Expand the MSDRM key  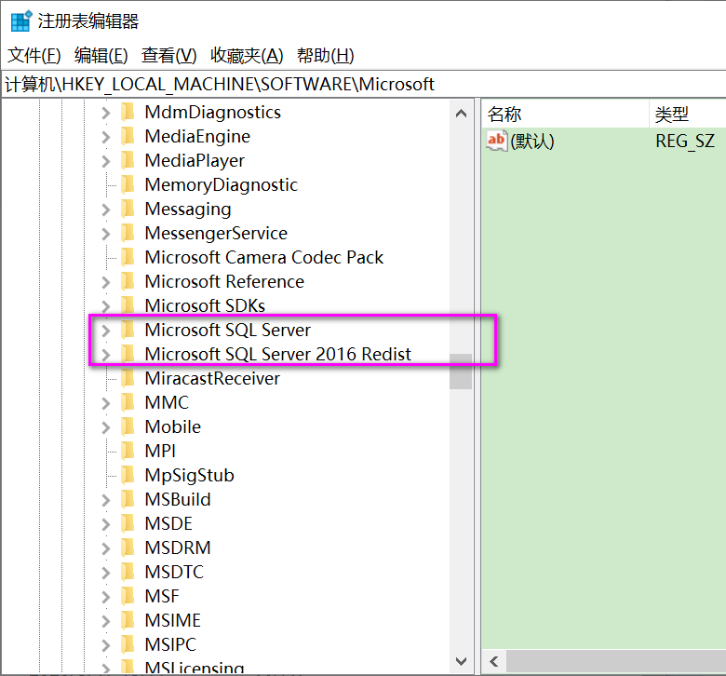pyautogui.click(x=106, y=548)
